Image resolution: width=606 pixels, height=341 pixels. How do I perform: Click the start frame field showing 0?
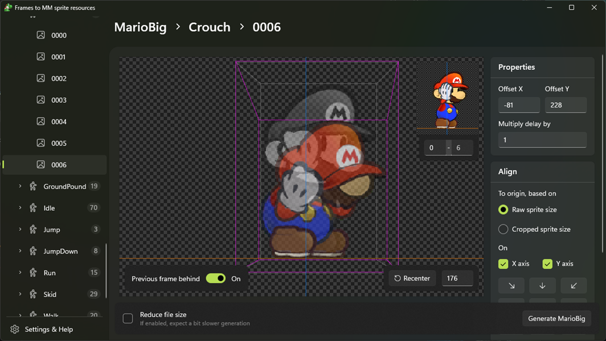pos(435,148)
